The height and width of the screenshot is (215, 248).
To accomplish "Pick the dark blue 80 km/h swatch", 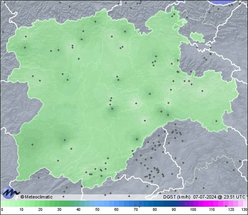I will (155, 204).
